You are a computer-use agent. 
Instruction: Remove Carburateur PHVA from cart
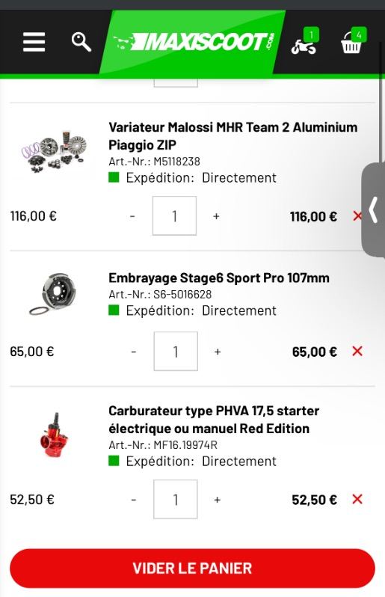[357, 499]
